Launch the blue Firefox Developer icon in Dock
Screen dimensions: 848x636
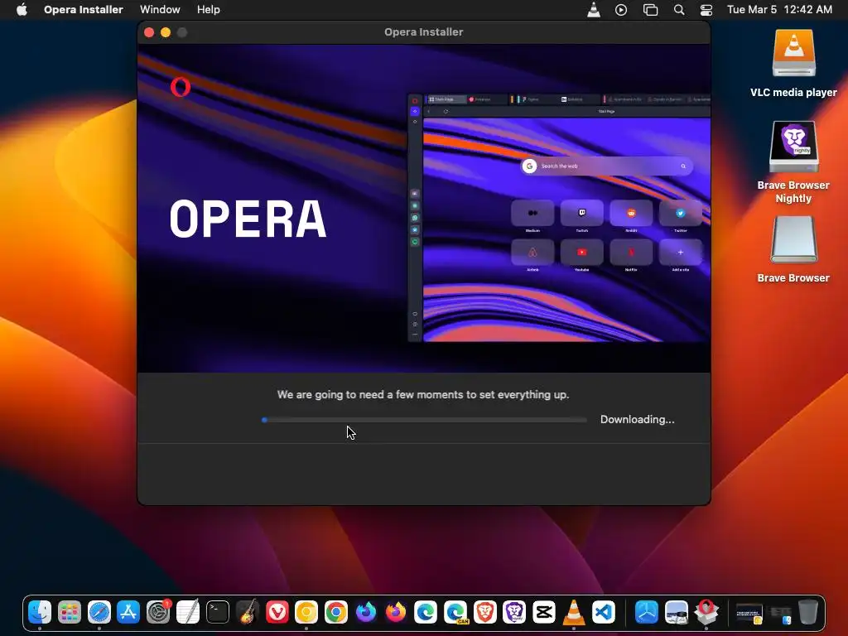tap(365, 612)
